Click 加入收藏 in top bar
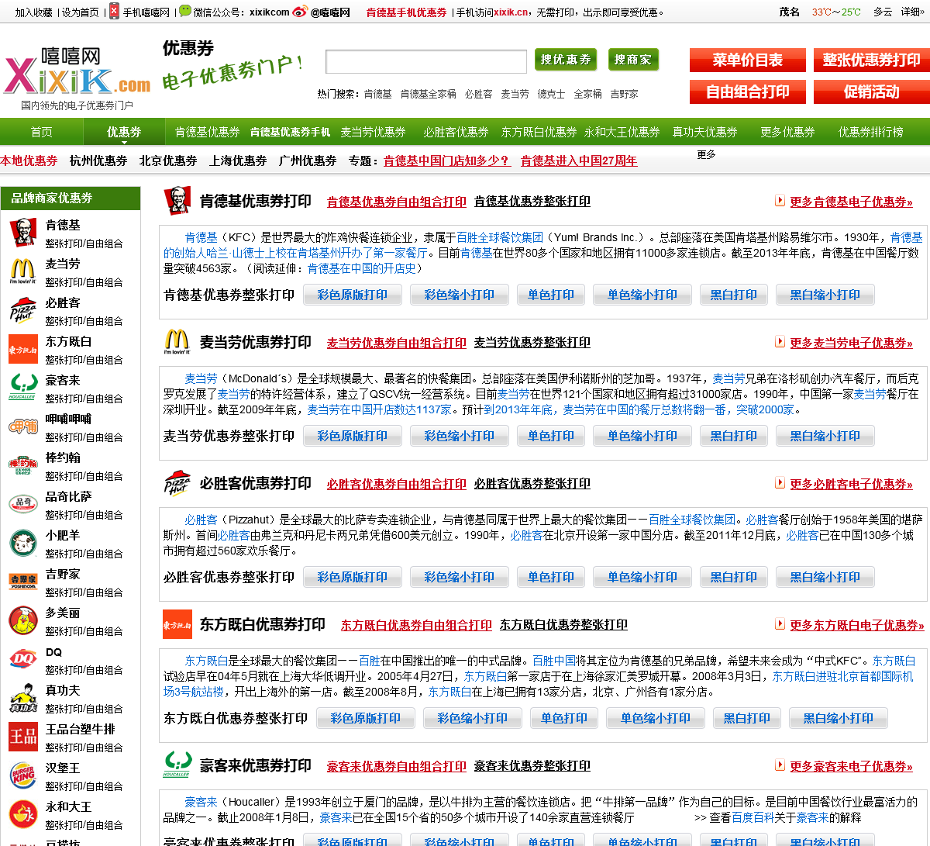Image resolution: width=930 pixels, height=846 pixels. coord(34,12)
